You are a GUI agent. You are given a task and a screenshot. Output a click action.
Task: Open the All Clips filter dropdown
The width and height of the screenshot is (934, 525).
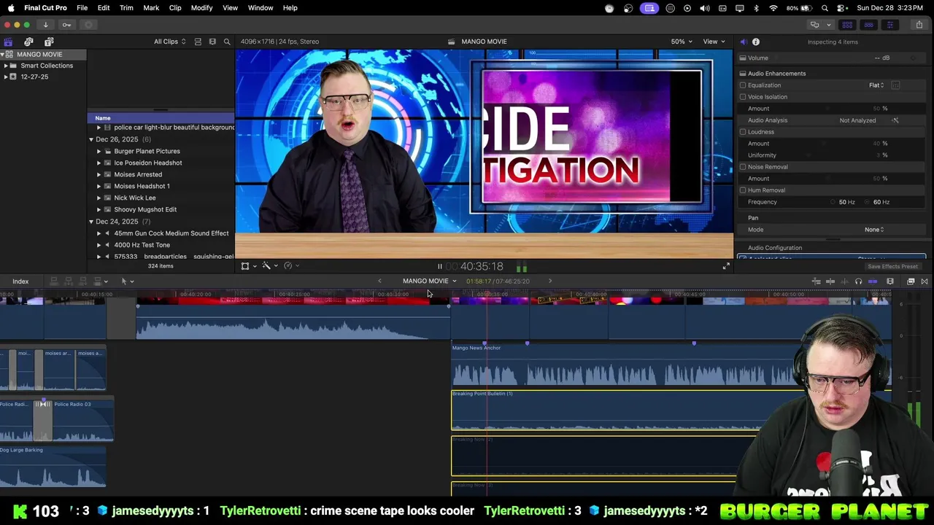[x=169, y=42]
